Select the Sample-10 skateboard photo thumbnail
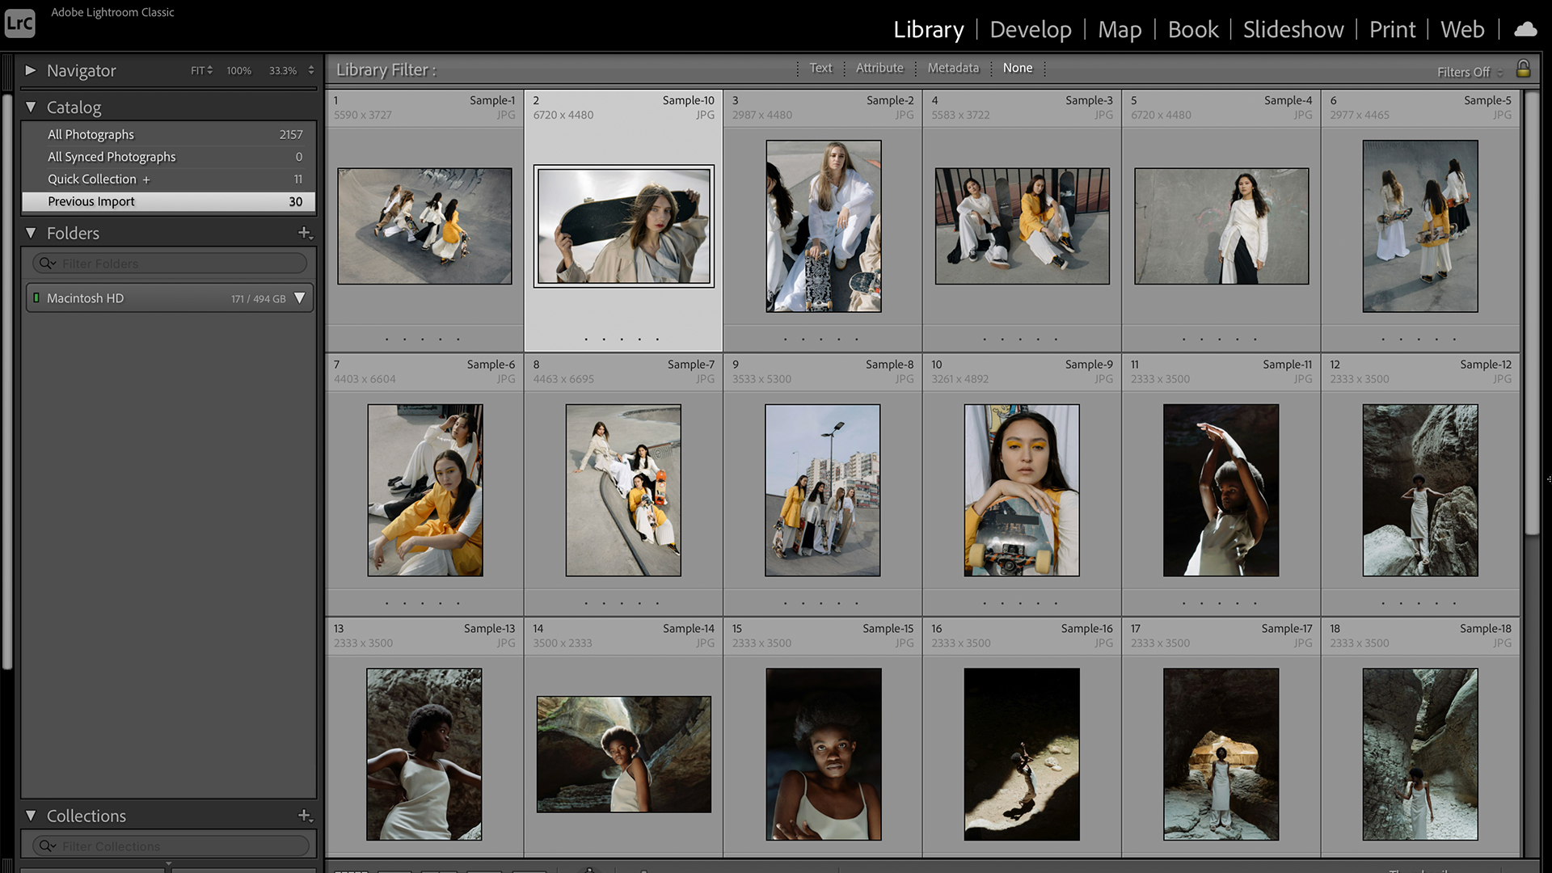 pyautogui.click(x=623, y=226)
